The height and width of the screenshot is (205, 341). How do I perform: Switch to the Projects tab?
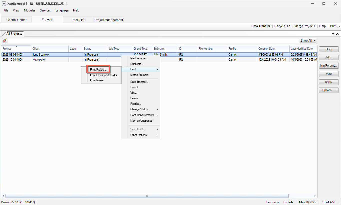pos(47,19)
